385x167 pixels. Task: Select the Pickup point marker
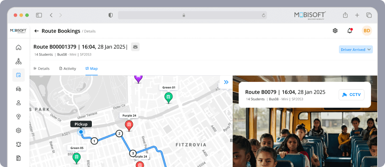click(81, 132)
